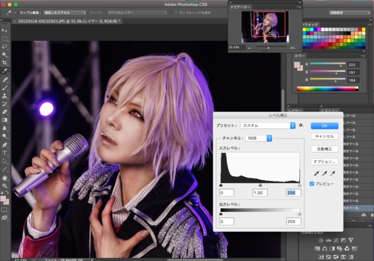374x261 pixels.
Task: Select the Clone Stamp tool
Action: point(5,96)
